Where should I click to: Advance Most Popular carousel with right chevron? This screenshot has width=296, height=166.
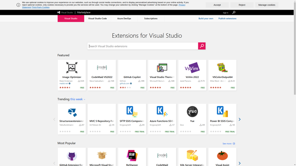click(x=240, y=163)
